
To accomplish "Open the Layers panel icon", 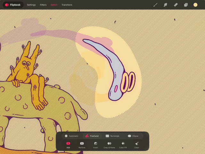I will [186, 5].
